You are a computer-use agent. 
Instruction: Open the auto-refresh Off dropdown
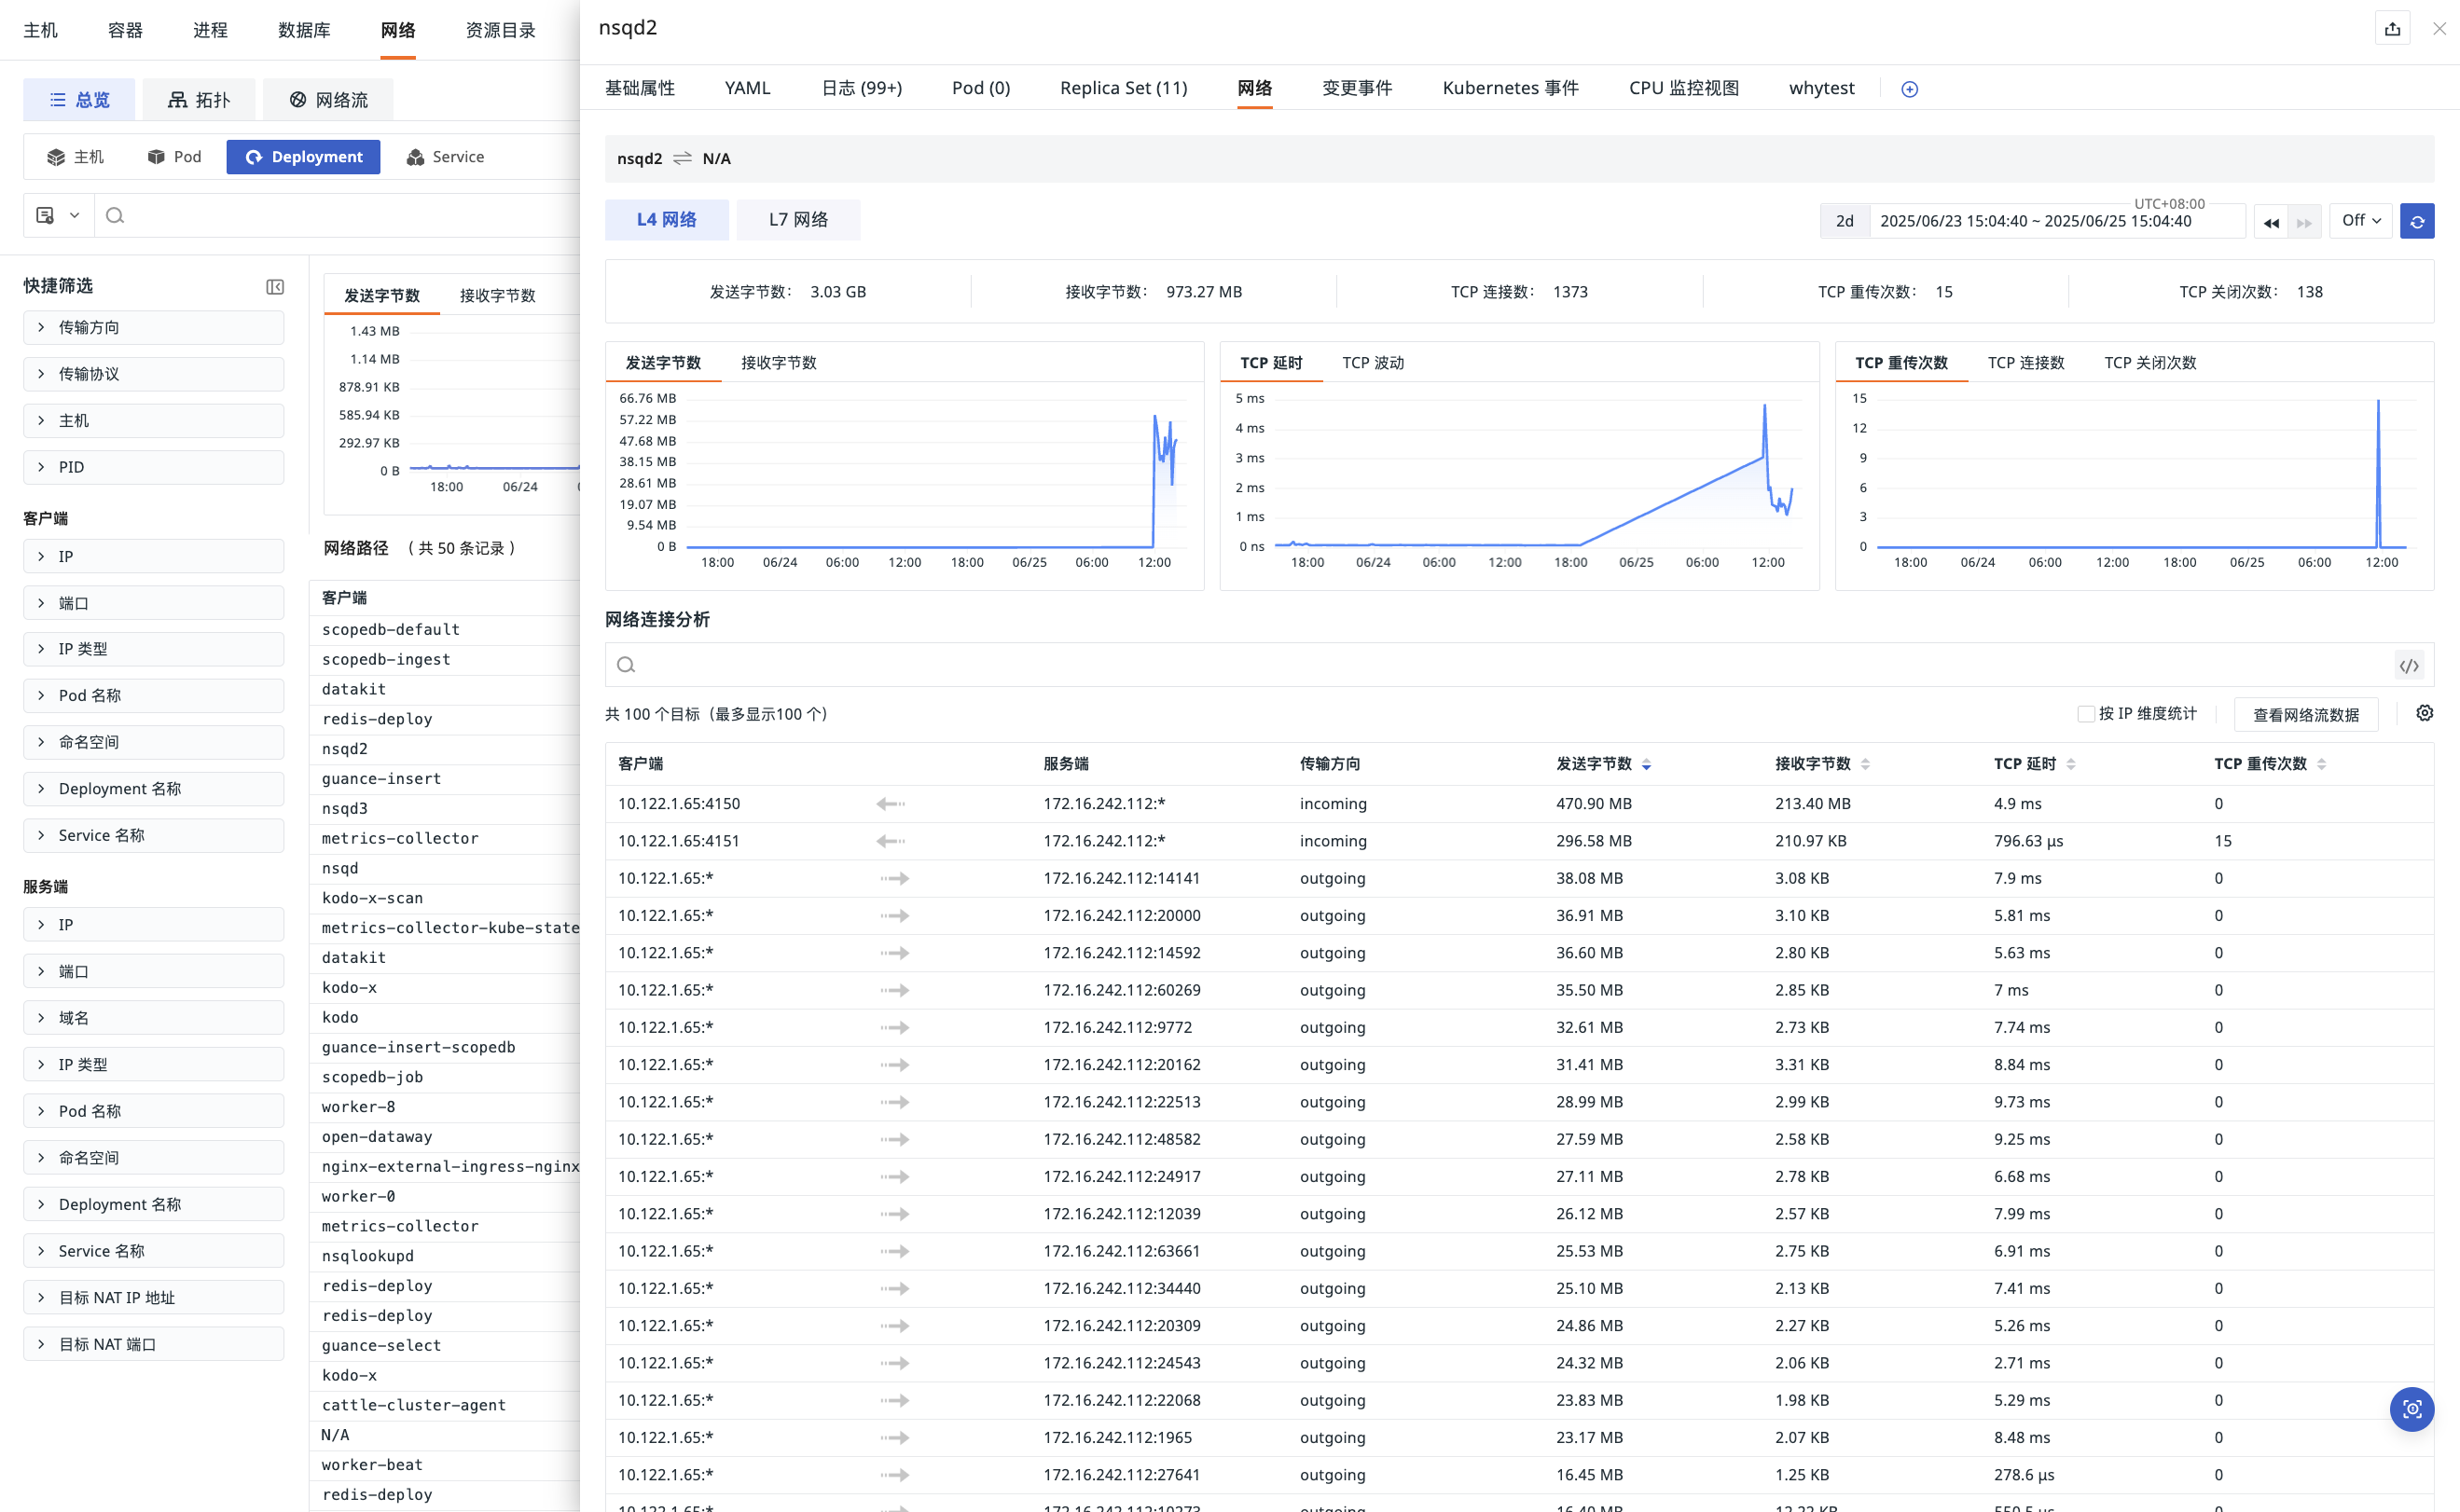click(2361, 220)
